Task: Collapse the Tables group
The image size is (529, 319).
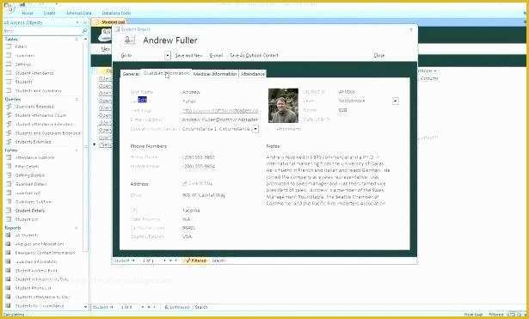Action: (77, 39)
